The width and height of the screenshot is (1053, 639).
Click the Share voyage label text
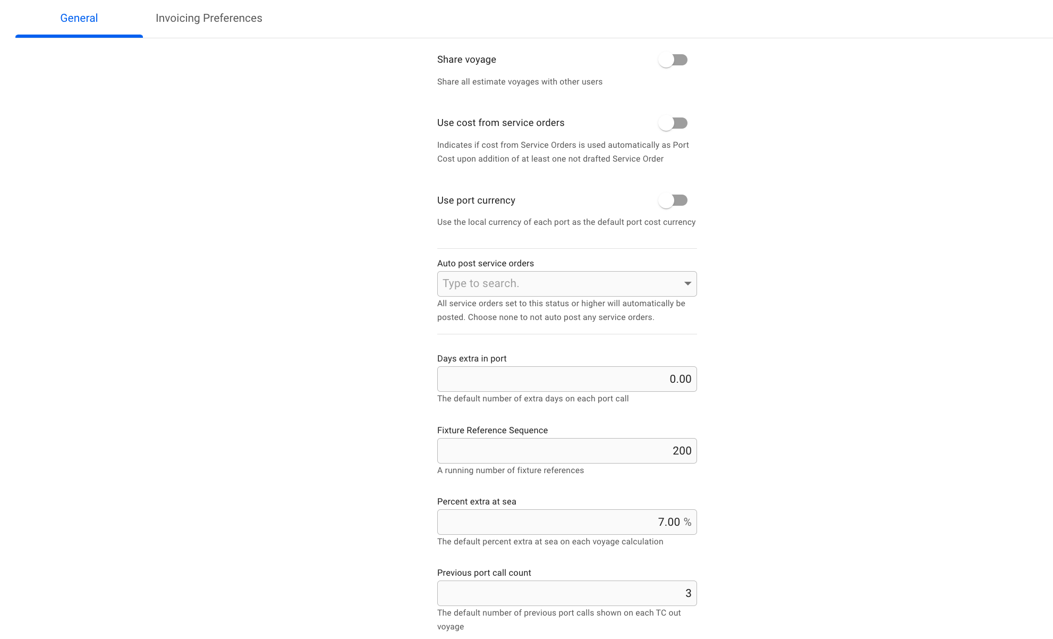pos(466,60)
